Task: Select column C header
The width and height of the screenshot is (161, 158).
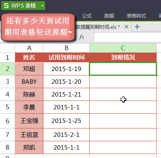Action: pyautogui.click(x=123, y=48)
